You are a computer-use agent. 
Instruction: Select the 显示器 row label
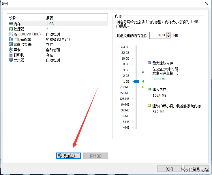(x=19, y=60)
